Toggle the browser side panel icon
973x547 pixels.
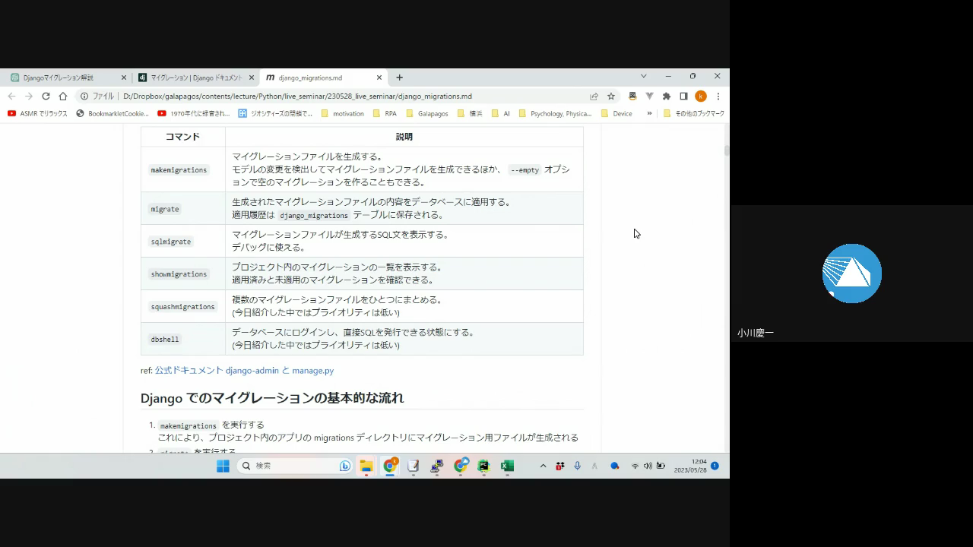(x=683, y=96)
